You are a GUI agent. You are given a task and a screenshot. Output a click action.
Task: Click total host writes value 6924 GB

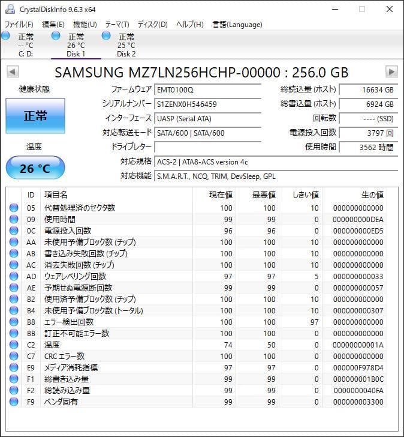369,104
